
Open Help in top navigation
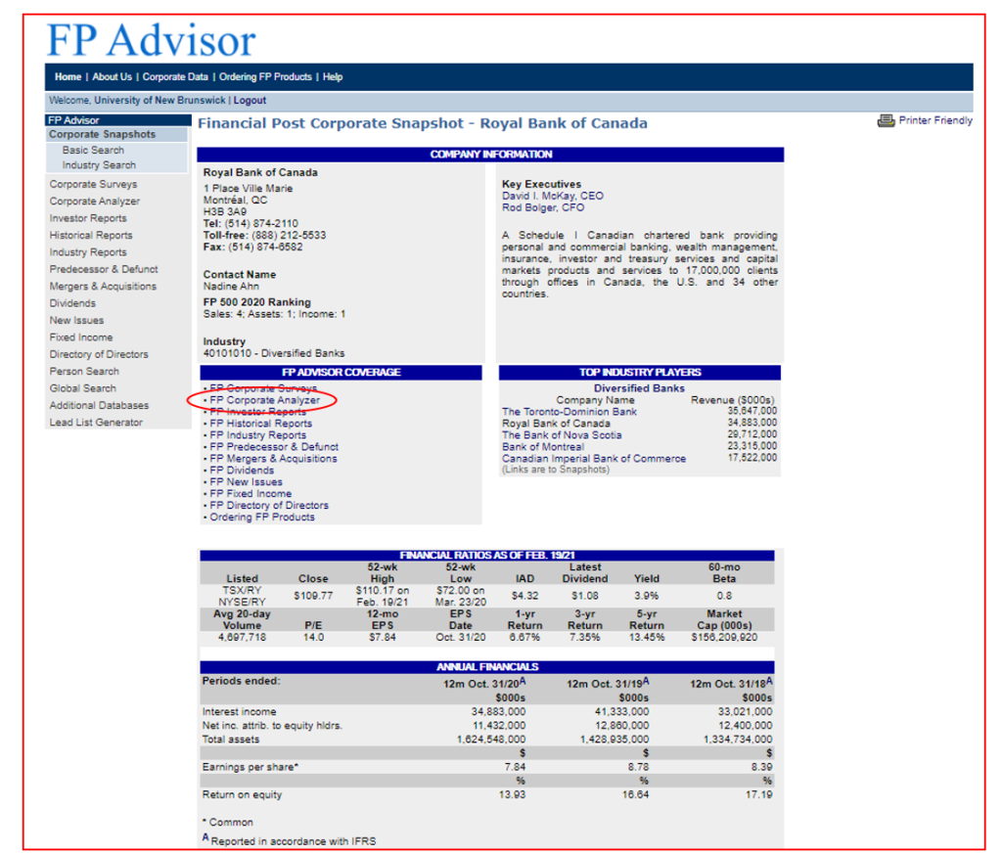click(x=333, y=76)
